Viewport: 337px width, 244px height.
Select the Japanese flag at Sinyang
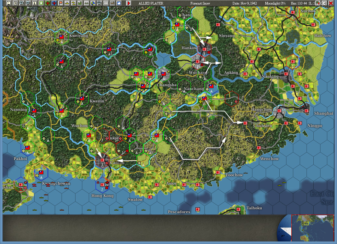pyautogui.click(x=218, y=25)
